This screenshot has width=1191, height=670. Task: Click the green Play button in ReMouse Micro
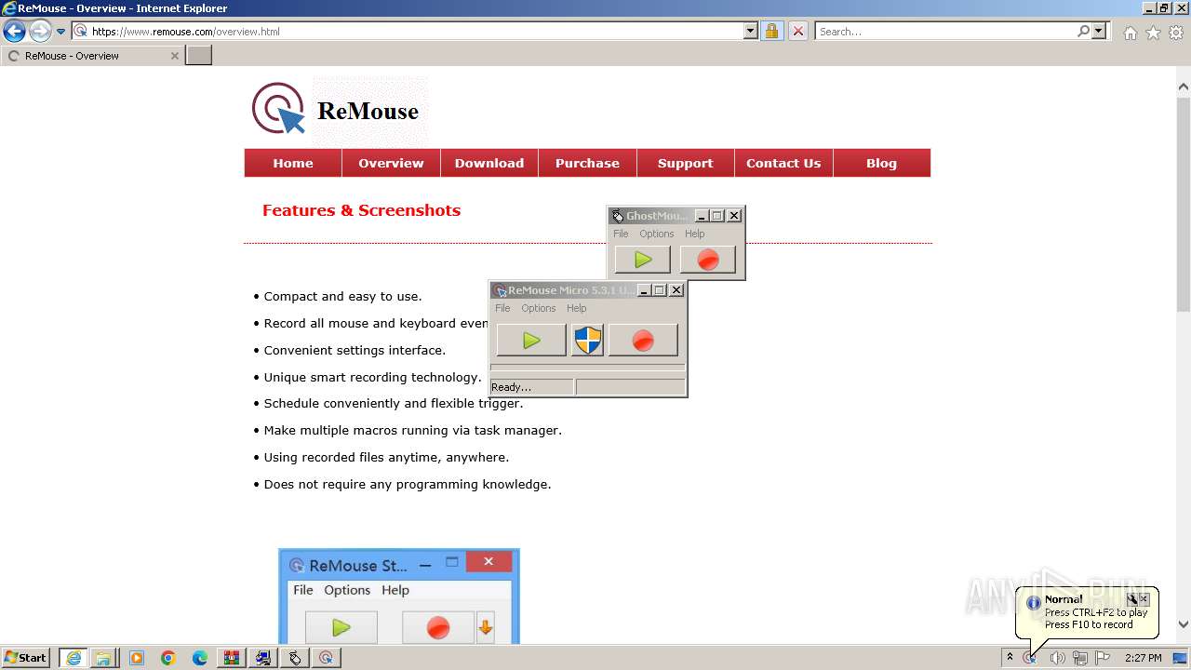coord(531,341)
